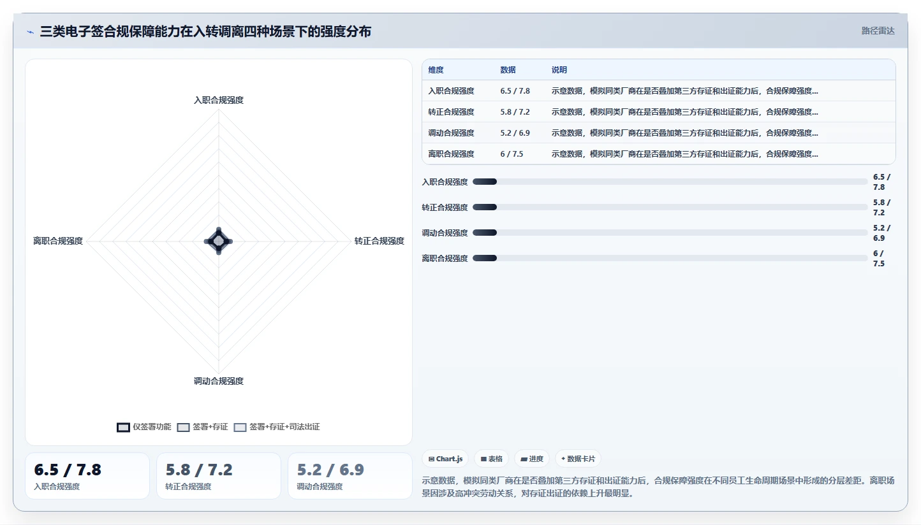
Task: Click the 离职合规强度 progress bar
Action: 670,258
